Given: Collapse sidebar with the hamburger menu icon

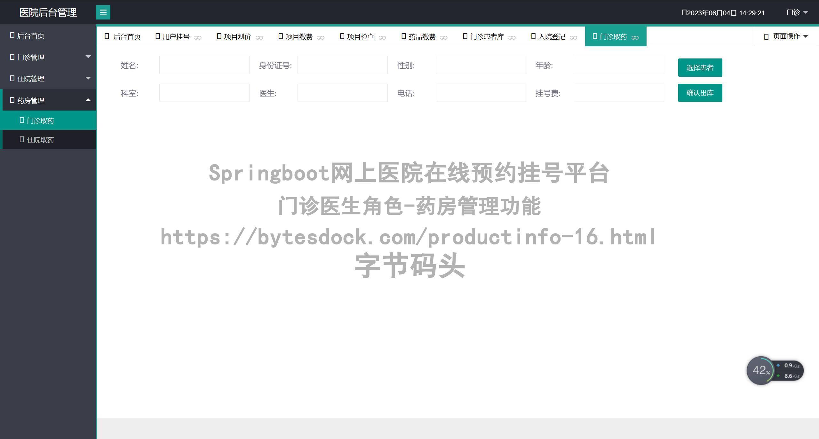Looking at the screenshot, I should (x=103, y=12).
